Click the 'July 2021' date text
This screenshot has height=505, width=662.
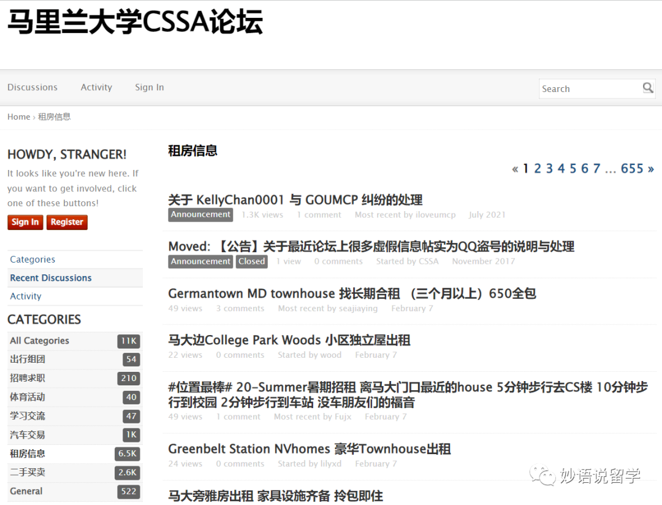coord(487,215)
